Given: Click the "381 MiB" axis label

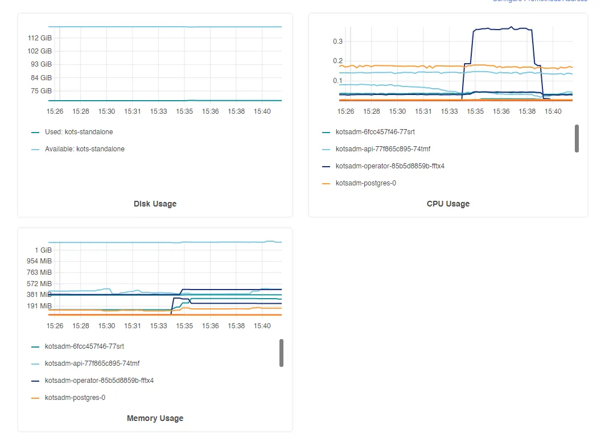Looking at the screenshot, I should pos(39,294).
